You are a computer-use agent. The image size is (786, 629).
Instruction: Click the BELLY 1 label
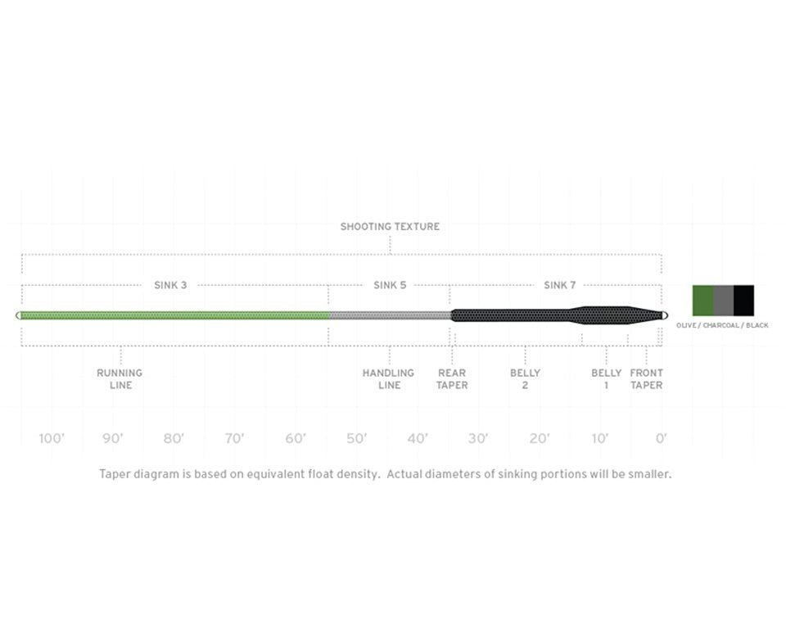click(607, 378)
